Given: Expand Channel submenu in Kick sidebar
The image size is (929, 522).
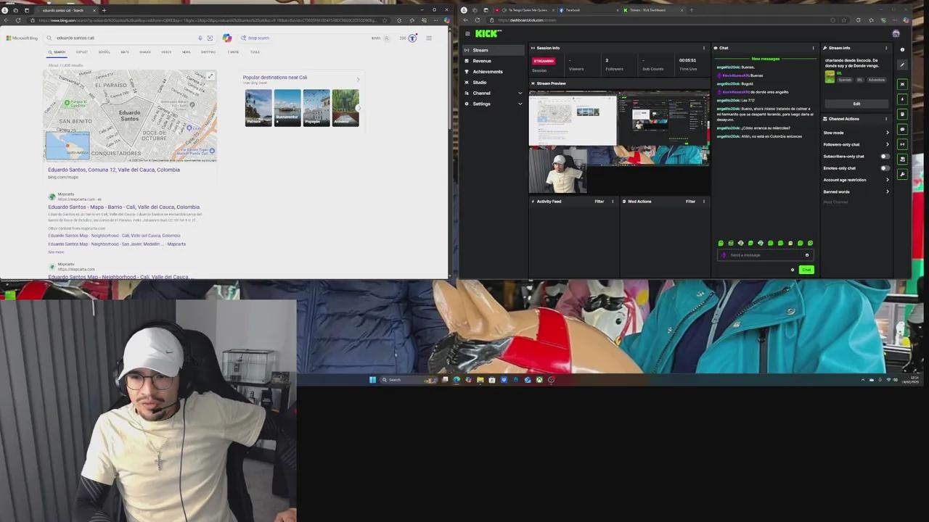Looking at the screenshot, I should [520, 93].
